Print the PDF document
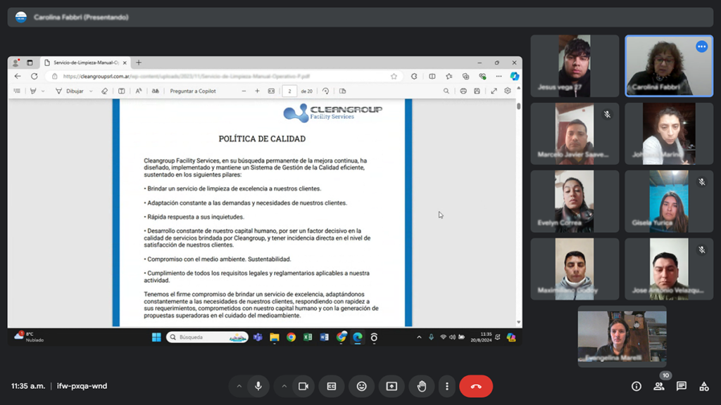Image resolution: width=721 pixels, height=405 pixels. pos(463,91)
